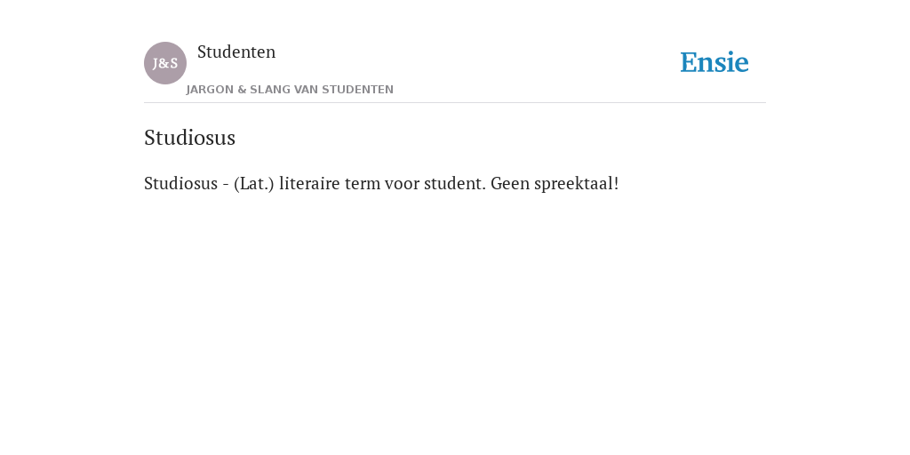
Task: Open the Studenten title link
Action: point(236,52)
